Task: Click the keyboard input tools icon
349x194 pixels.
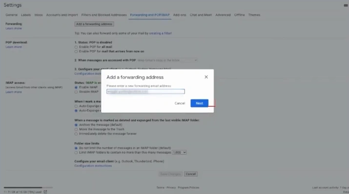Action: [x=346, y=5]
